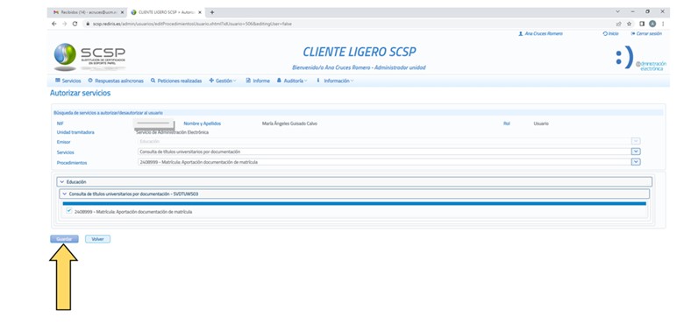Close the Recibidos Gmail tab

coord(122,12)
